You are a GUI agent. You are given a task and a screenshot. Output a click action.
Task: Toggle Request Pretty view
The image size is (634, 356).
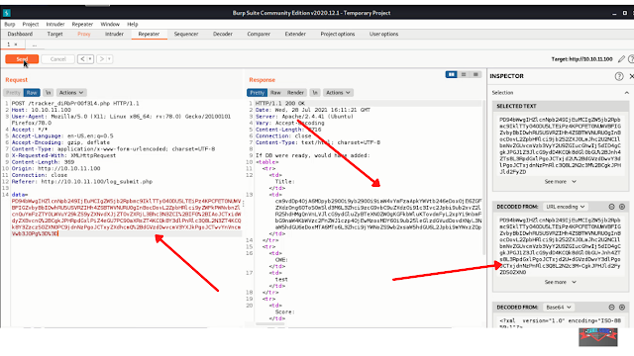(x=13, y=92)
